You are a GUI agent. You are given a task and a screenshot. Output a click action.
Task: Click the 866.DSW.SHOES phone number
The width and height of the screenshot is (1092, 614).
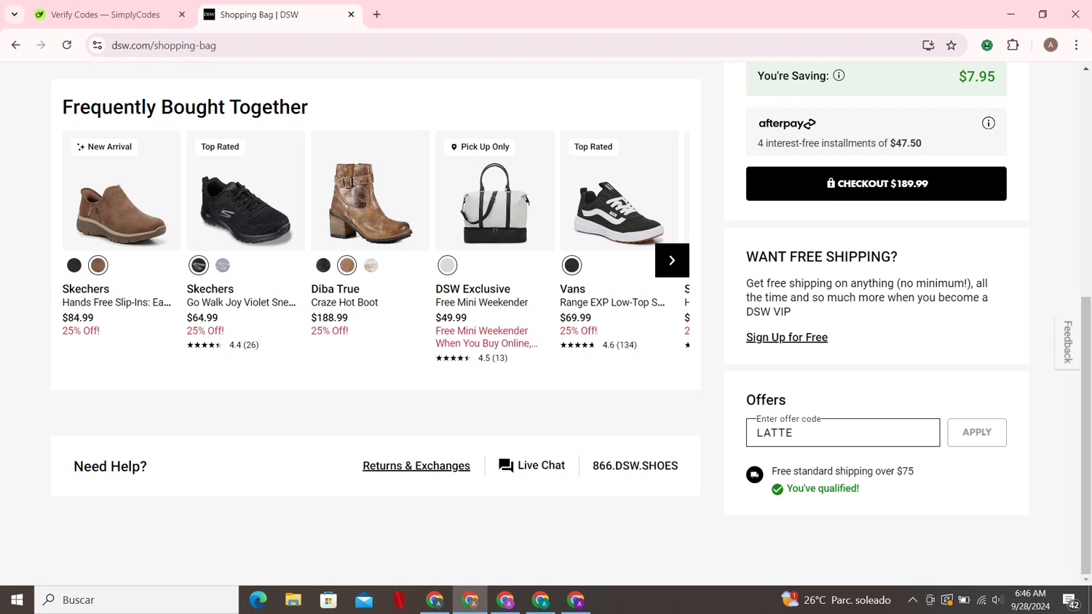(x=635, y=466)
